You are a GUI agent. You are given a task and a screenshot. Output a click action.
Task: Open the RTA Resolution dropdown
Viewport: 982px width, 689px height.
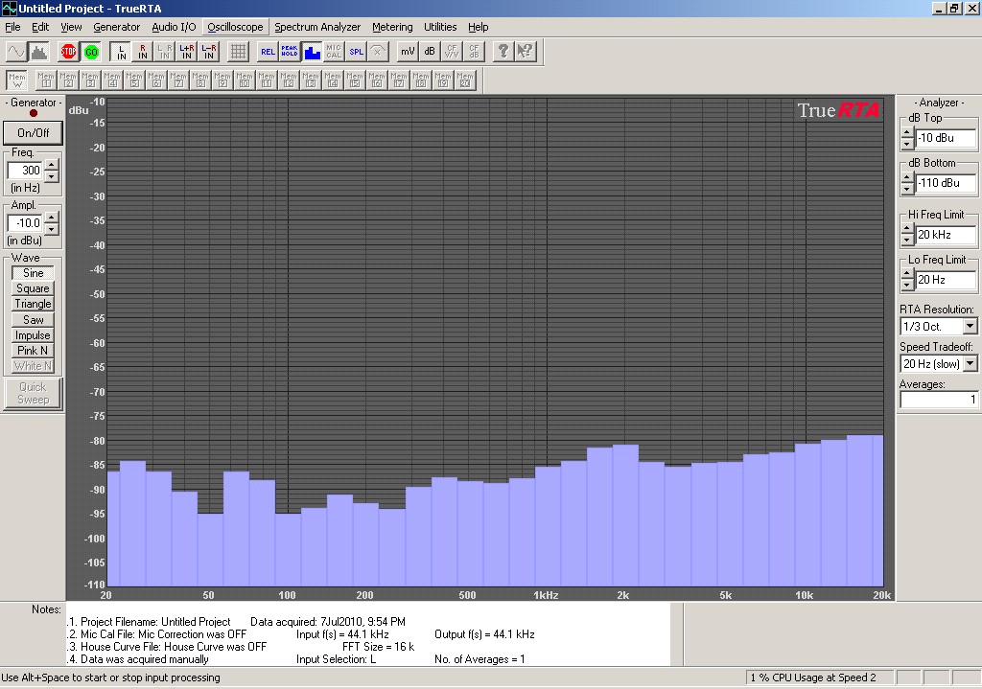[x=970, y=327]
